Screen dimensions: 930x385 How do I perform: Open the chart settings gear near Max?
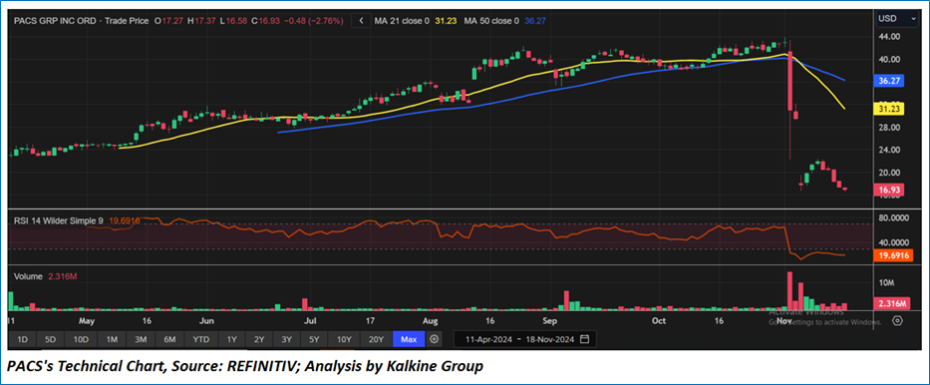click(x=435, y=339)
